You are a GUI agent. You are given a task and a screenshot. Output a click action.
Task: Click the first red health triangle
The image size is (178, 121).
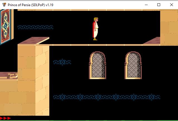pos(1,118)
